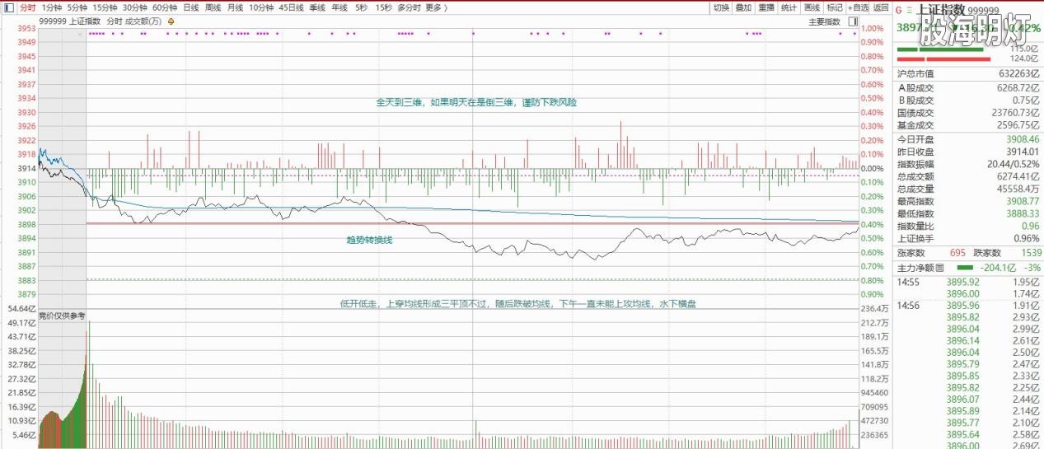Image resolution: width=1044 pixels, height=449 pixels.
Task: Expand more periods with 更多 arrow
Action: coord(437,7)
